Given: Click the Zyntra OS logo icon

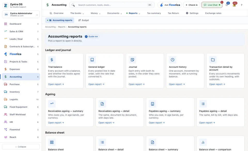Looking at the screenshot, I should (x=5, y=5).
